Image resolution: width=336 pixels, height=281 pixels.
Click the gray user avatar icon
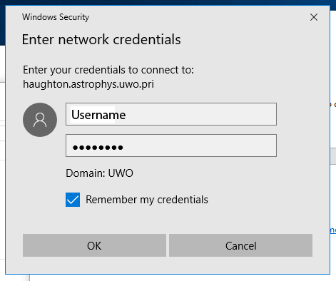point(40,120)
